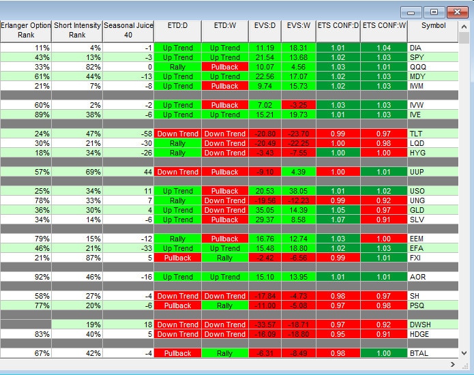474x375 pixels.
Task: Select the TLT symbol cell
Action: [433, 134]
